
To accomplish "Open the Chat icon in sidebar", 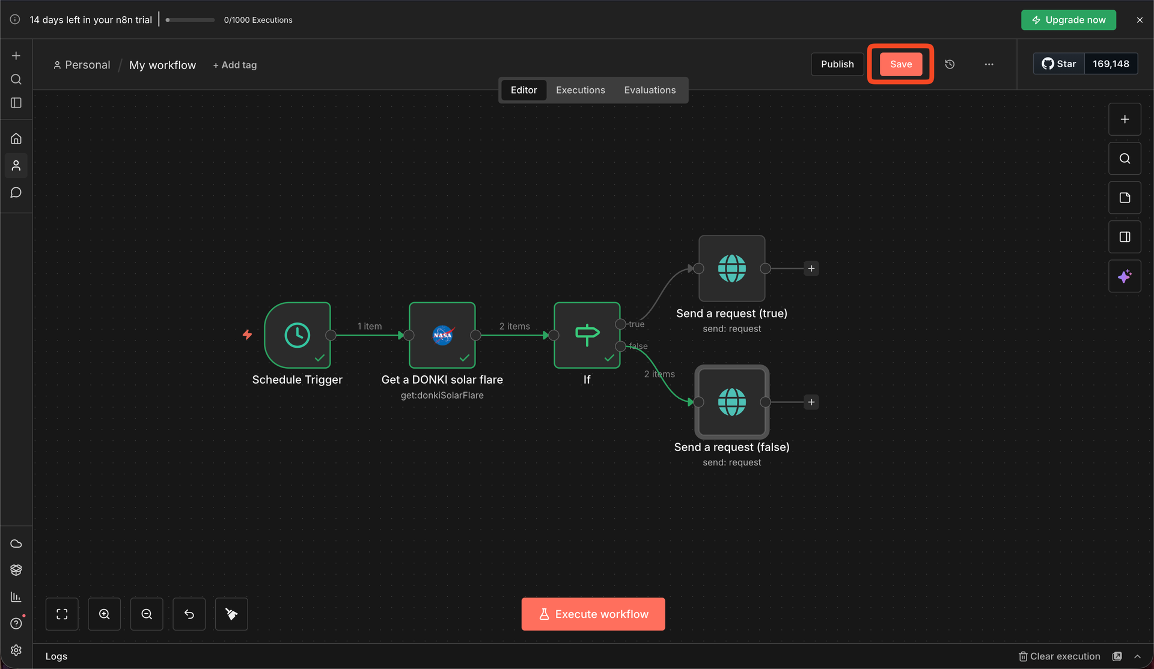I will coord(16,193).
